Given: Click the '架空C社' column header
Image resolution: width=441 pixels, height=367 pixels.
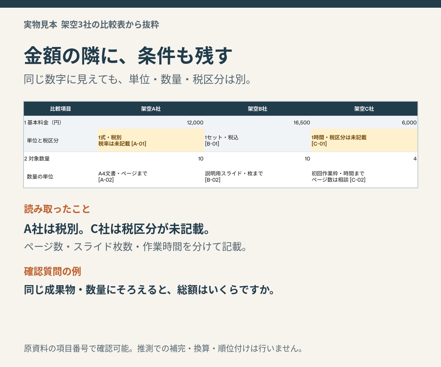Looking at the screenshot, I should tap(364, 109).
